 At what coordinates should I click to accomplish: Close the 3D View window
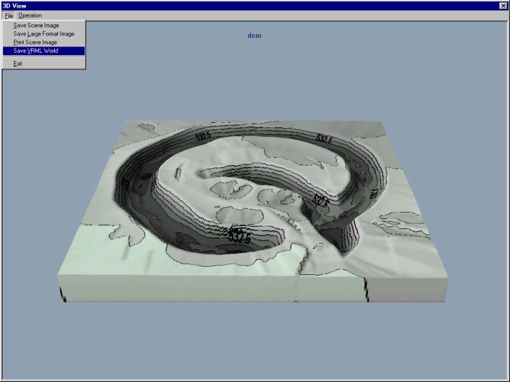(x=504, y=6)
